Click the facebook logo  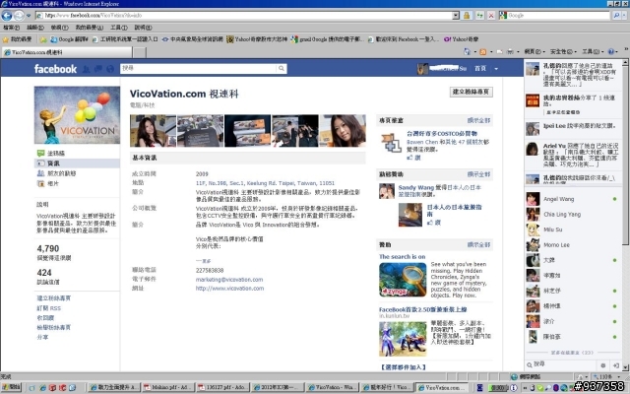coord(55,69)
